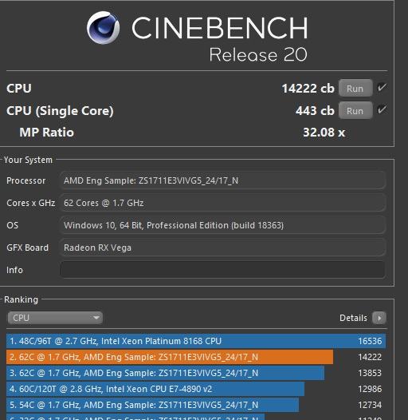Click the Details label in Ranking
This screenshot has height=420, width=408.
point(353,318)
